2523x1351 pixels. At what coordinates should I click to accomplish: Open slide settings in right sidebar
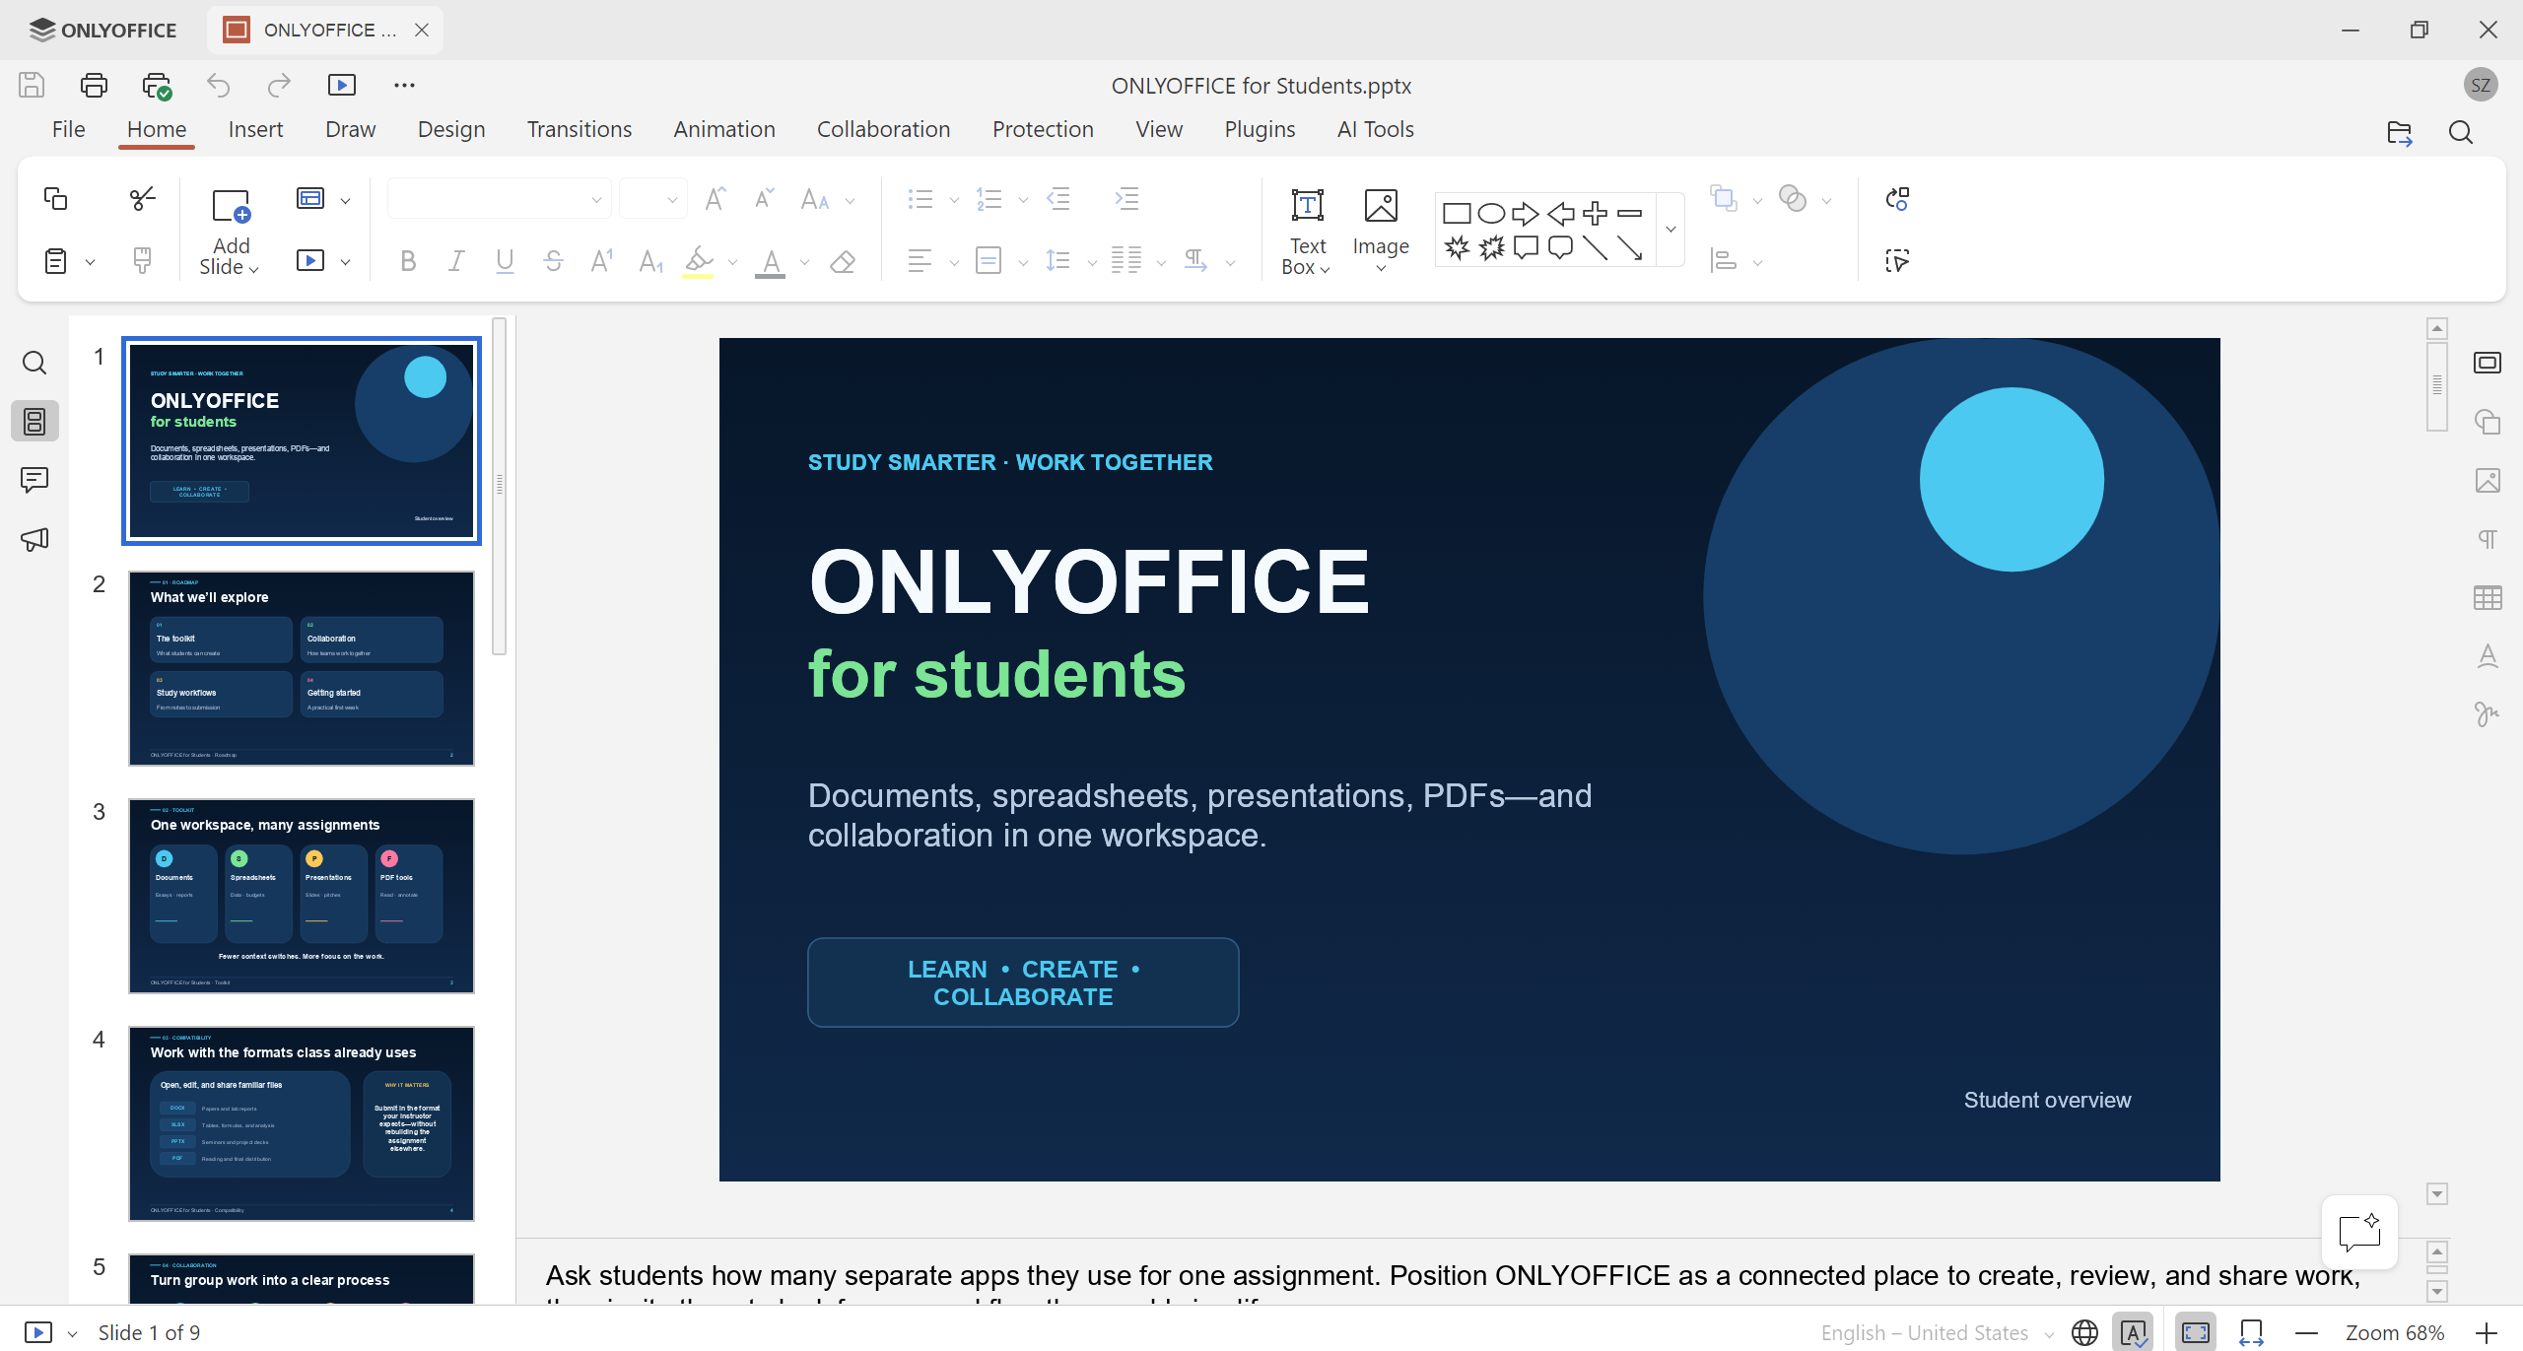(x=2488, y=363)
